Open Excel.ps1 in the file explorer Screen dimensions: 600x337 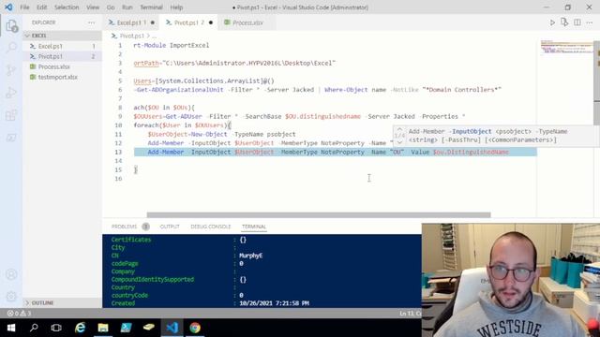50,46
